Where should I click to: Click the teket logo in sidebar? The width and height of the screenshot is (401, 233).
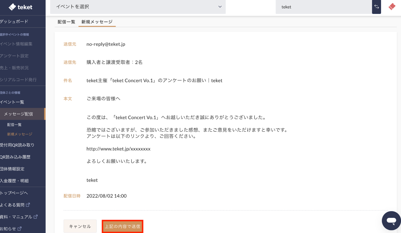click(21, 7)
